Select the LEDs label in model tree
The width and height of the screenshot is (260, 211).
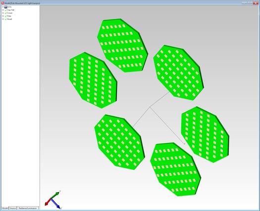9,7
